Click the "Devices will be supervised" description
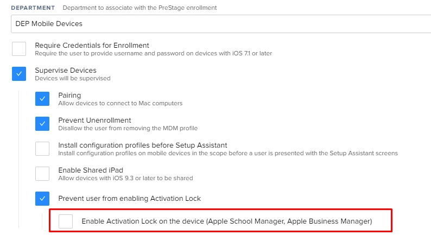Image resolution: width=431 pixels, height=235 pixels. tap(73, 78)
